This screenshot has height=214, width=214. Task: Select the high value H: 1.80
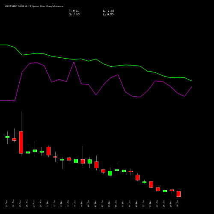108,11
